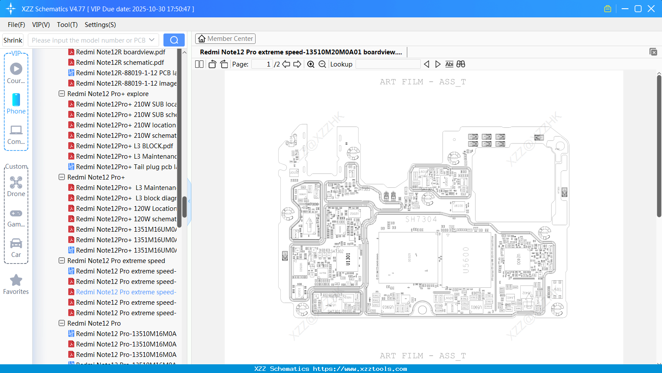
Task: Toggle the Abi text highlight mode
Action: [x=449, y=64]
